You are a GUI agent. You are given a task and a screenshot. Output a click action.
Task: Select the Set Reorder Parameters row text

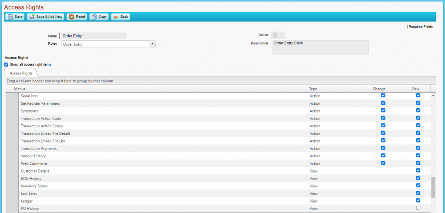pos(40,103)
